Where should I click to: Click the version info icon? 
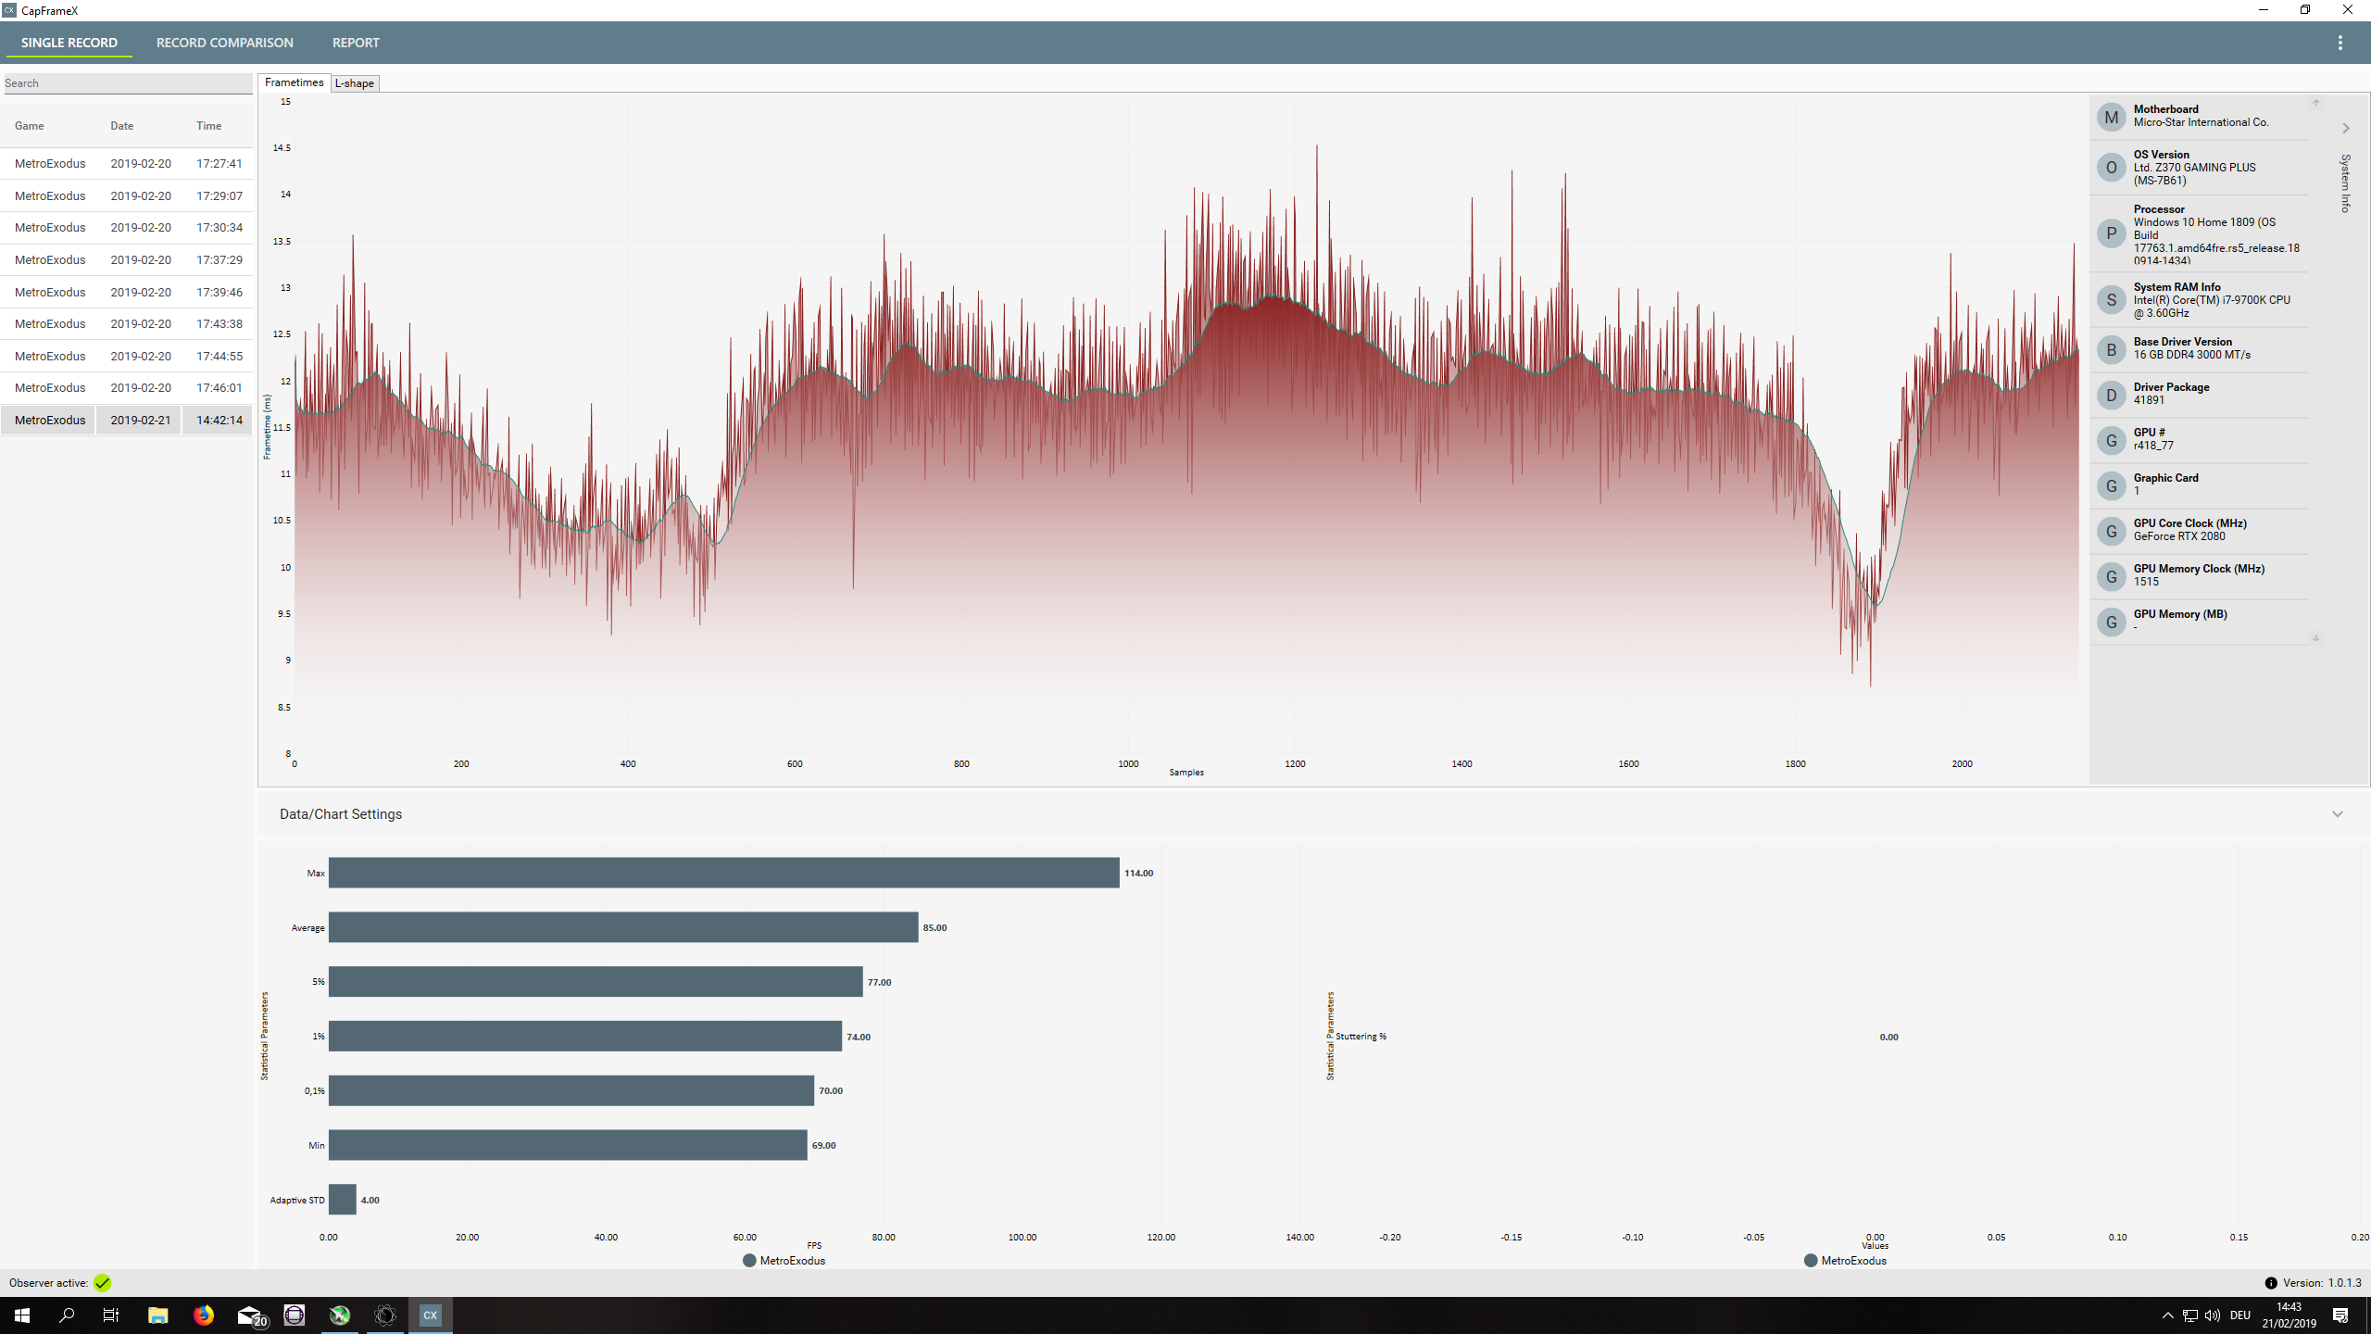pyautogui.click(x=2270, y=1283)
